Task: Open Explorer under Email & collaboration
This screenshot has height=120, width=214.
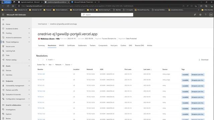Action: [9, 114]
